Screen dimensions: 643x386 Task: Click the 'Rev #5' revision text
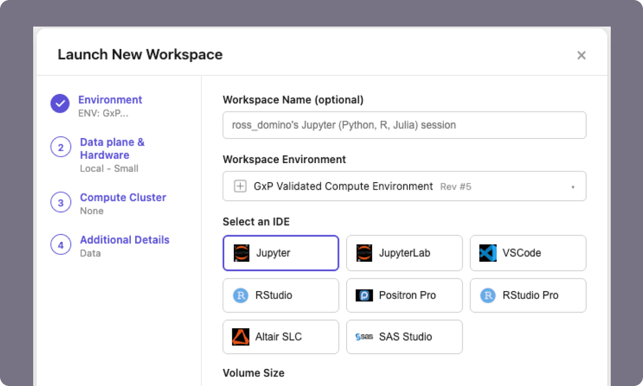tap(456, 187)
